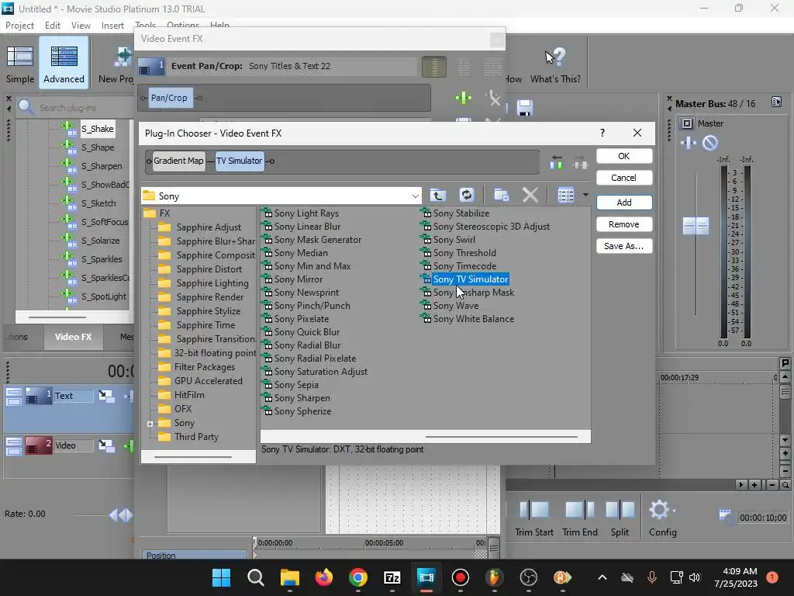794x596 pixels.
Task: Click OK in Plug-In Chooser
Action: tap(624, 156)
